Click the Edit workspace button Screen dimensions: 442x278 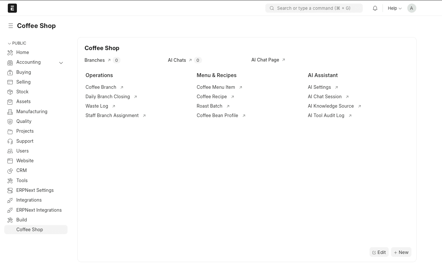(379, 252)
